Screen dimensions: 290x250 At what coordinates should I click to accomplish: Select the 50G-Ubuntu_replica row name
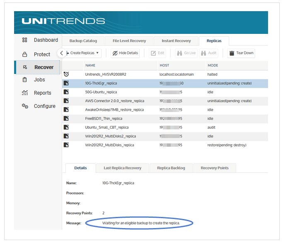click(101, 92)
